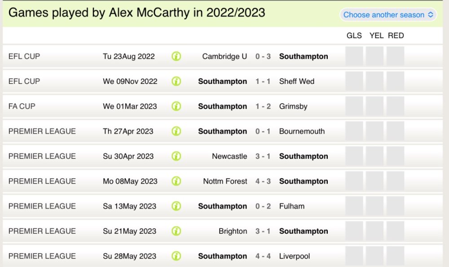This screenshot has width=449, height=267.
Task: Click the GLS column header
Action: point(354,36)
